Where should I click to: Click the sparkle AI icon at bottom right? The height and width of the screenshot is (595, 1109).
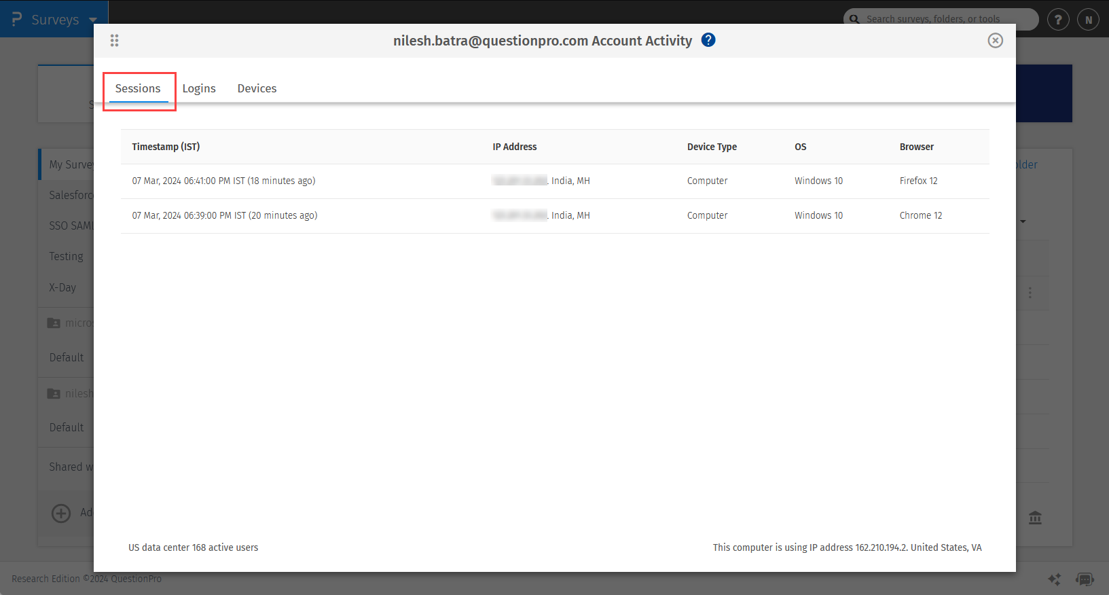(1054, 579)
